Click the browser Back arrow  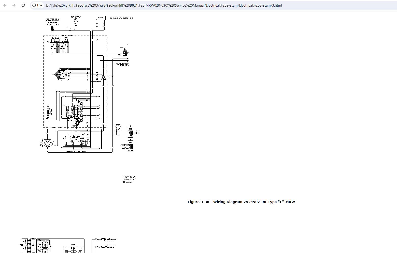5,5
